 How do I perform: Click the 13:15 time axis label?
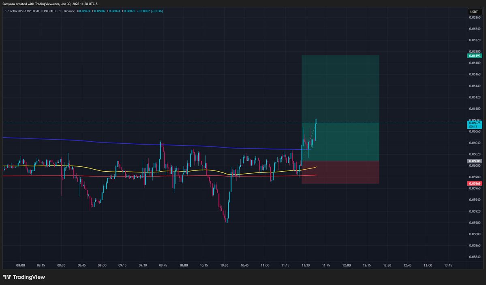(x=448, y=266)
